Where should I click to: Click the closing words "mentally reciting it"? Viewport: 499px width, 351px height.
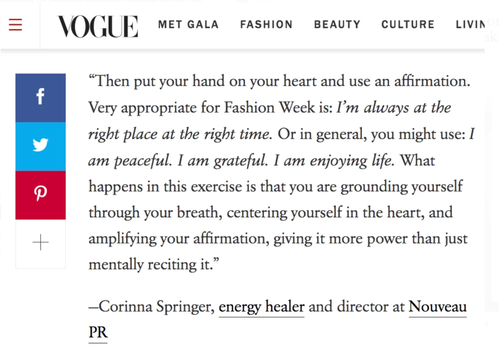coord(151,265)
